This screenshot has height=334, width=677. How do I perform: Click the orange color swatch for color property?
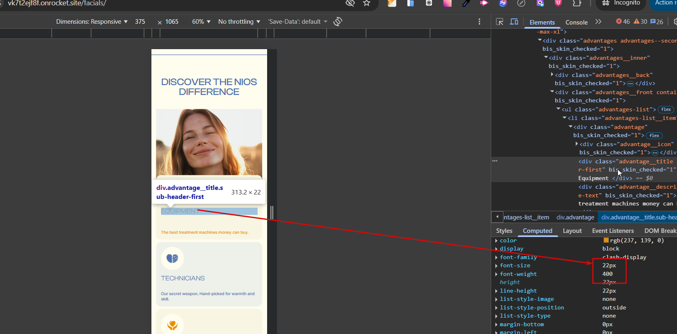606,240
